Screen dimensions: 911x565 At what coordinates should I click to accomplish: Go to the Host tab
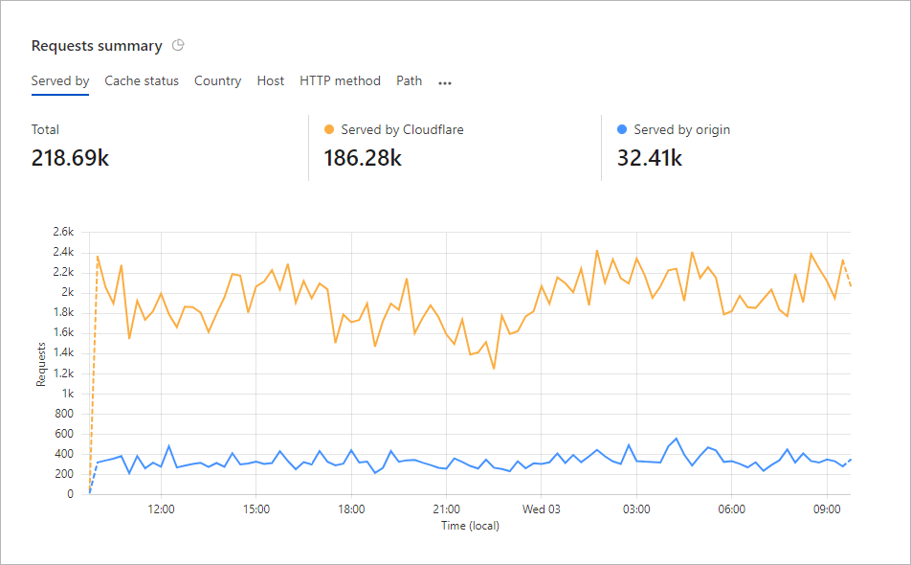pyautogui.click(x=271, y=80)
